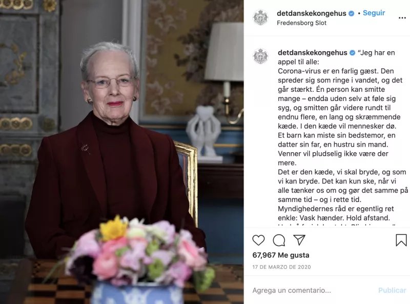Viewport: 410px width, 304px height.
Task: Open comments via the speech bubble icon
Action: [279, 240]
